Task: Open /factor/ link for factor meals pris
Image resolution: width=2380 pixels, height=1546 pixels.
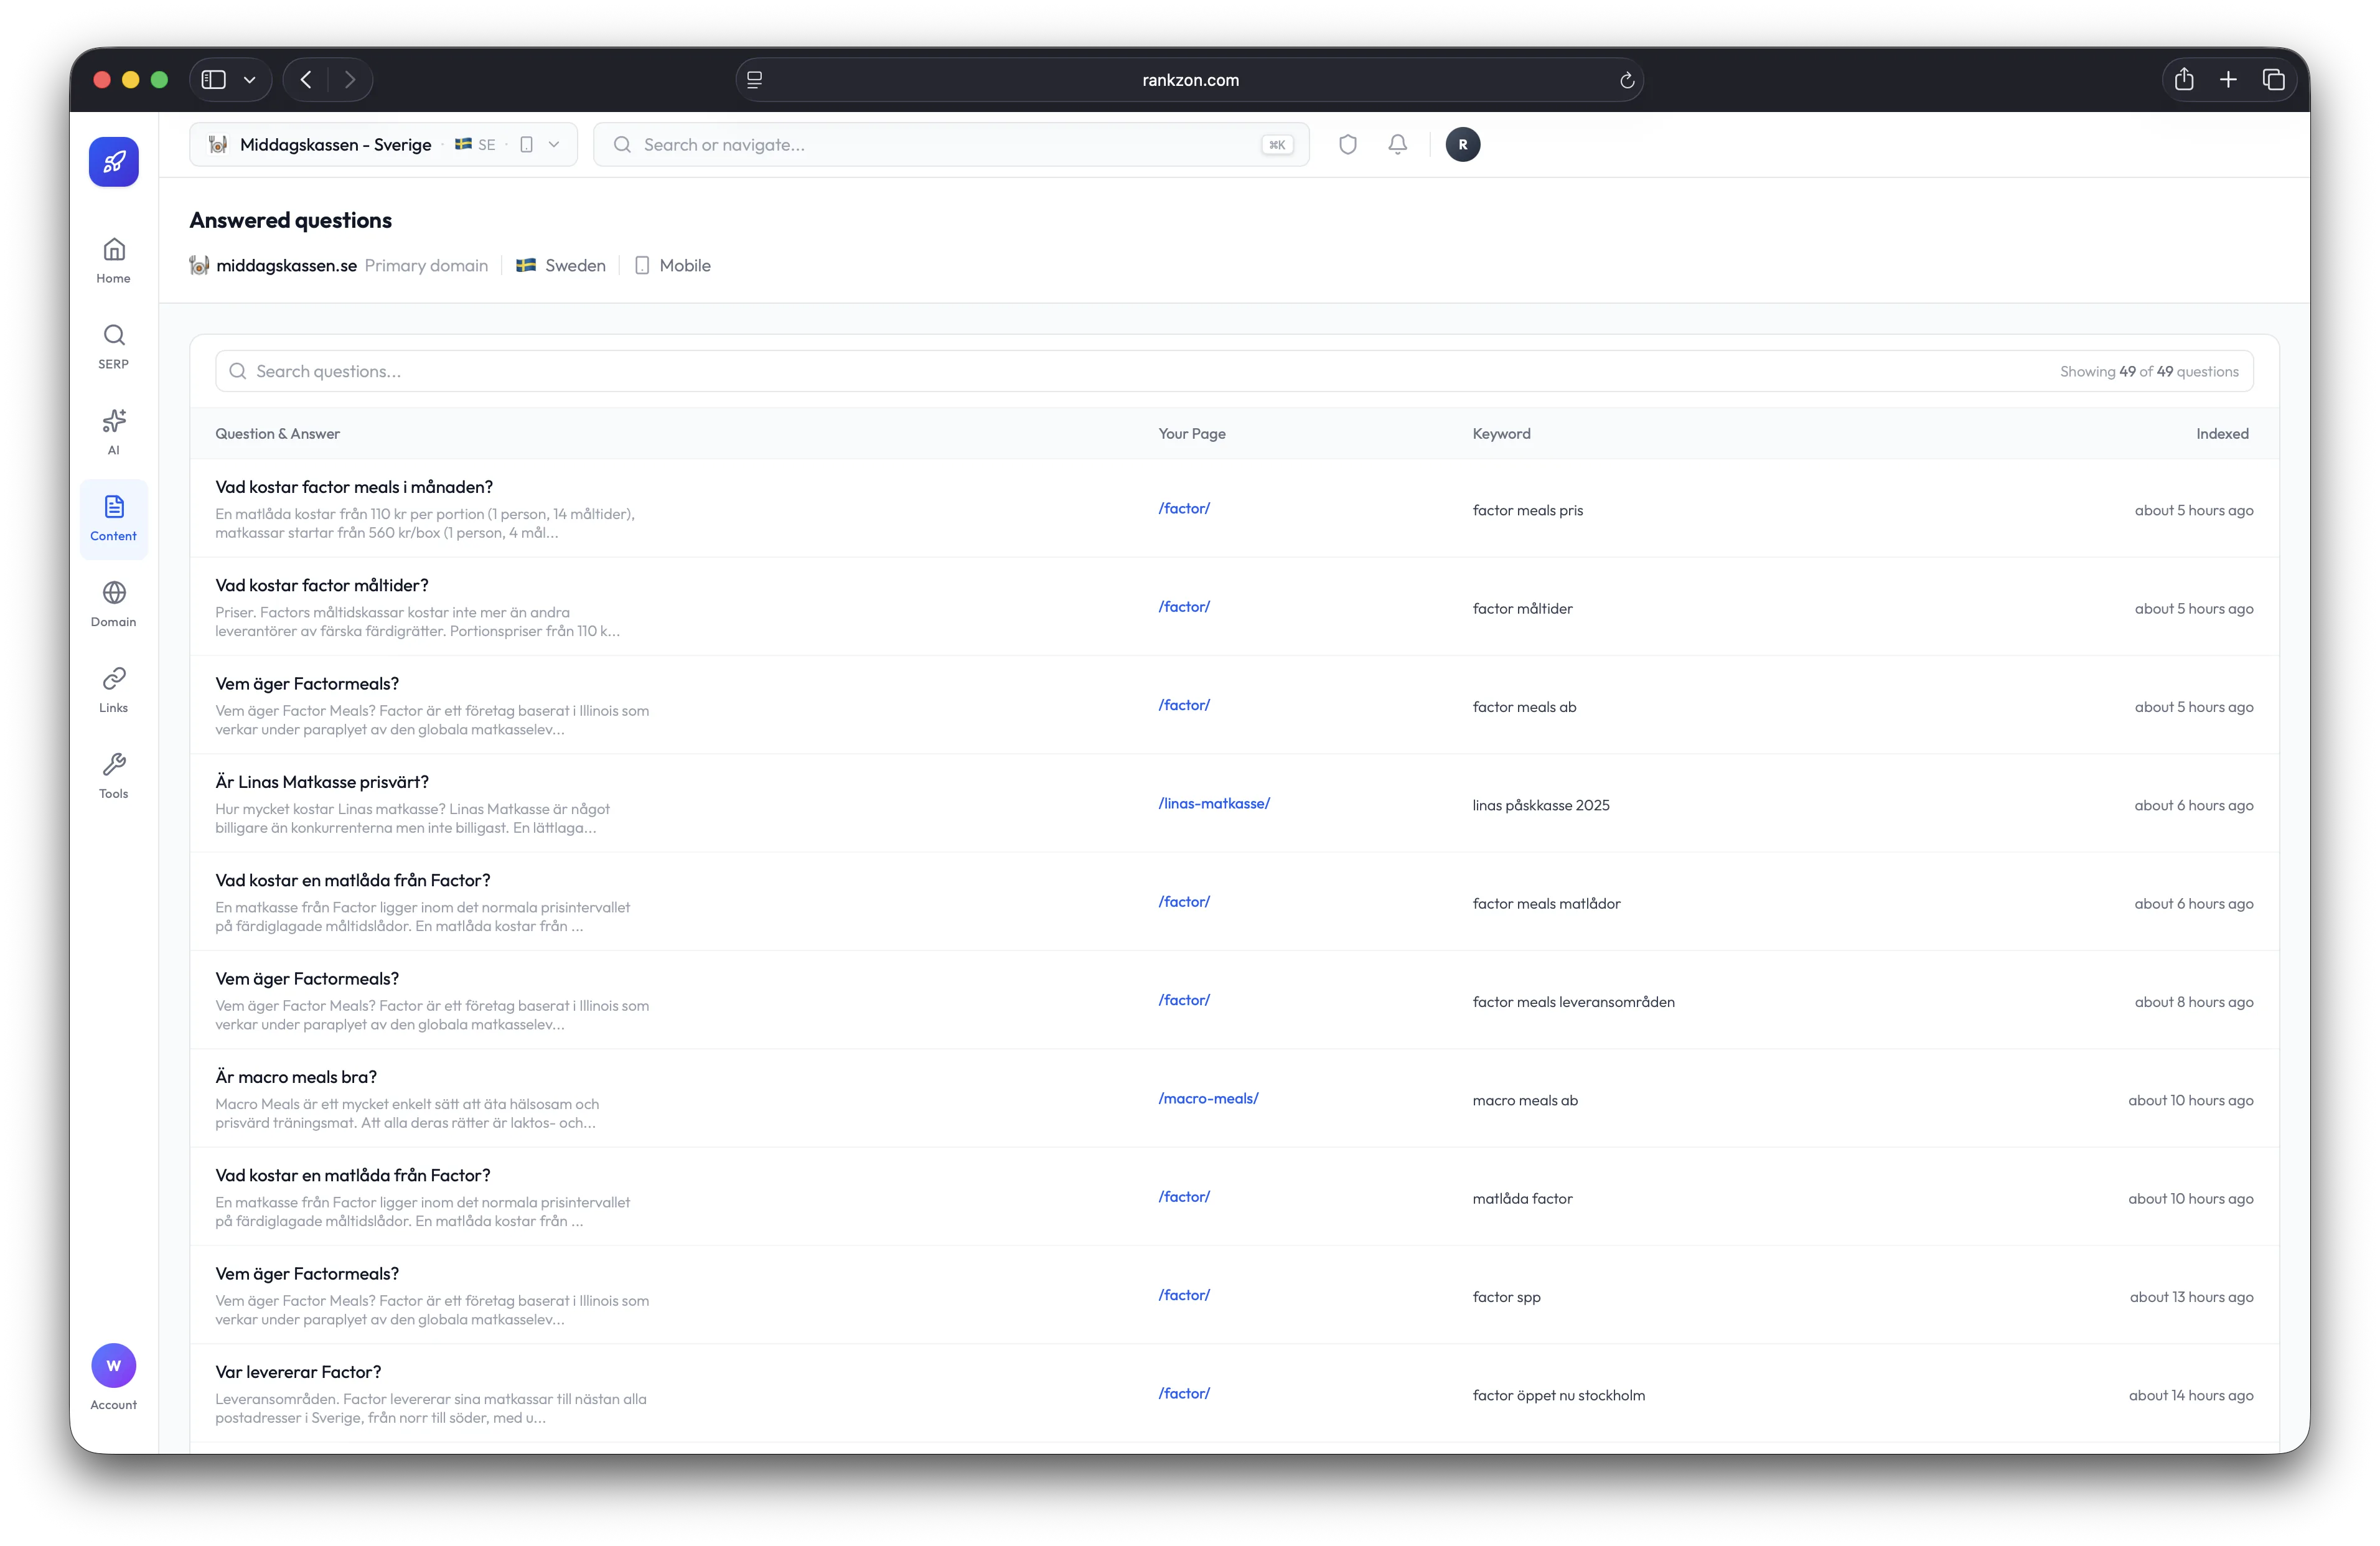Action: coord(1184,508)
